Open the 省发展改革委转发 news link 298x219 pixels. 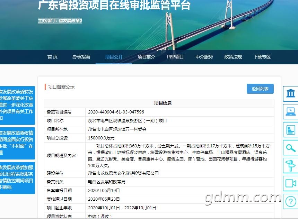click(x=17, y=105)
